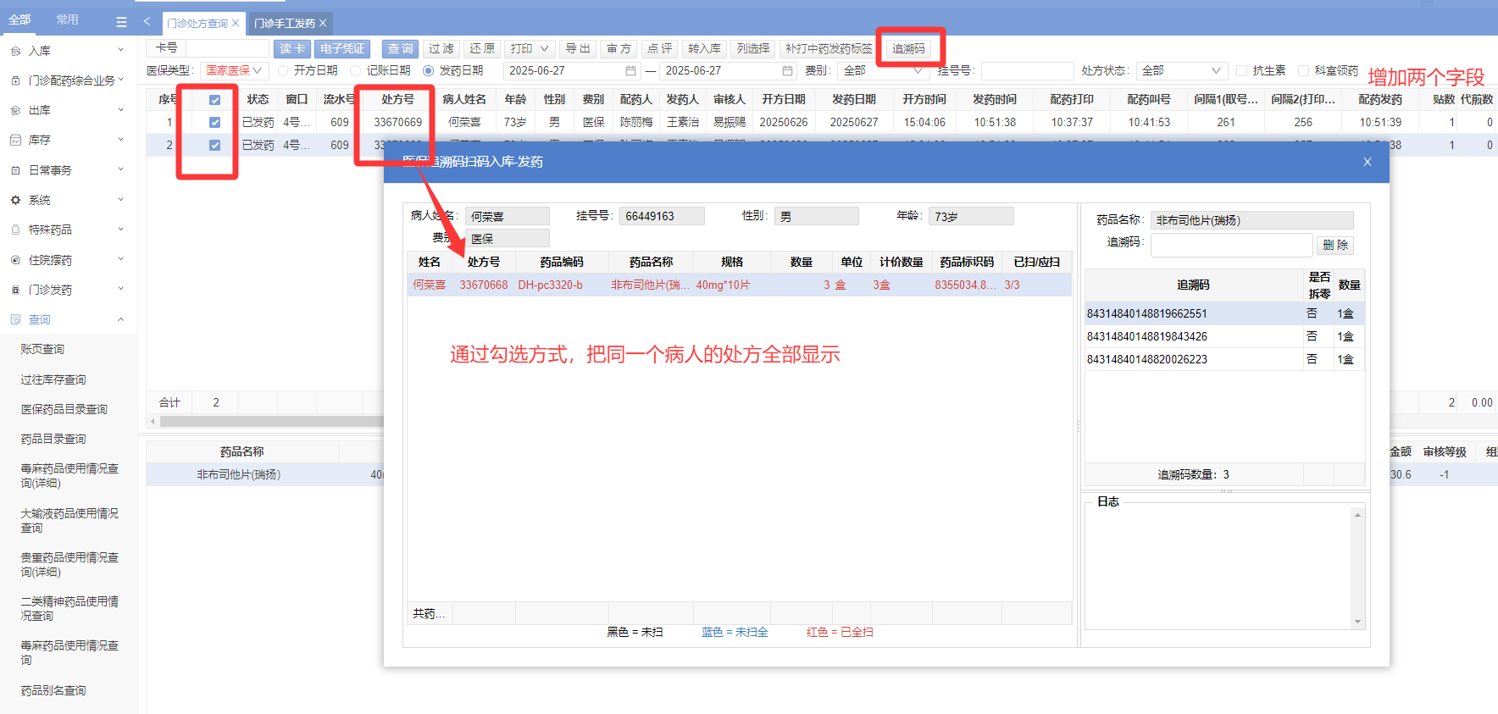Open the 医保类型 国家医保 dropdown
1498x714 pixels.
click(x=235, y=70)
